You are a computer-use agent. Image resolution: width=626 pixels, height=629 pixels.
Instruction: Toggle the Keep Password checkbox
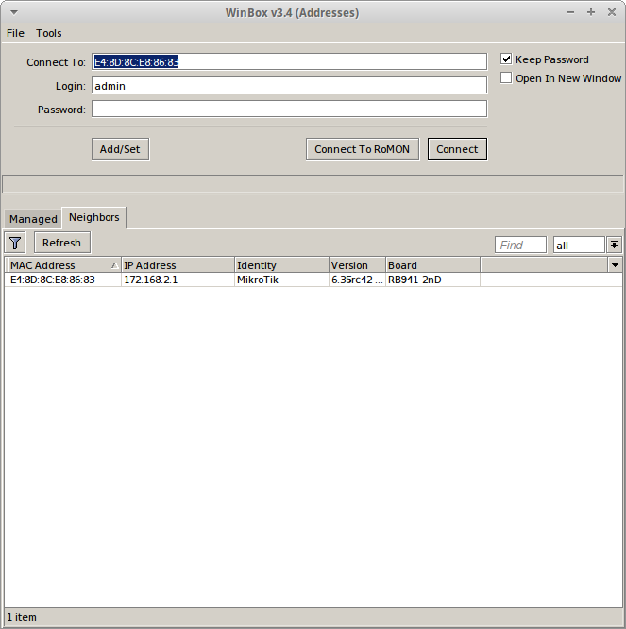click(506, 59)
